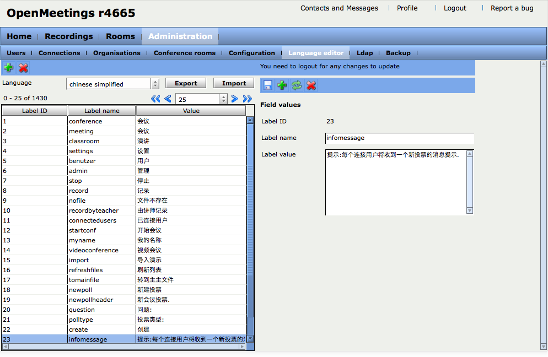The width and height of the screenshot is (548, 357).
Task: Go to the first page of labels
Action: coord(155,99)
